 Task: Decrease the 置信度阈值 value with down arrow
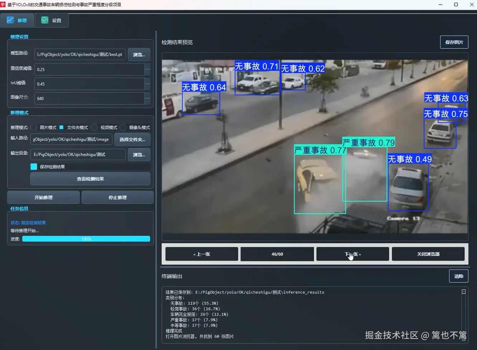(x=148, y=72)
